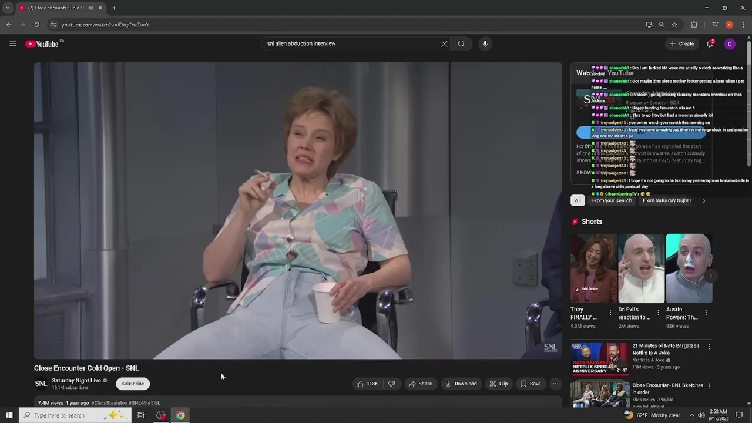
Task: Open YouTube notifications bell
Action: 710,43
